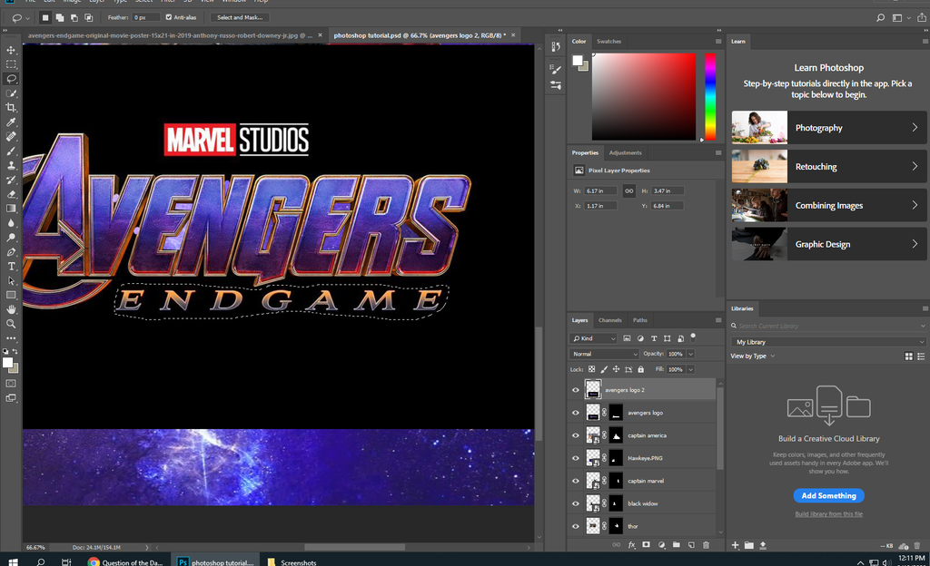
Task: Open Select and Mask workspace
Action: coord(239,16)
